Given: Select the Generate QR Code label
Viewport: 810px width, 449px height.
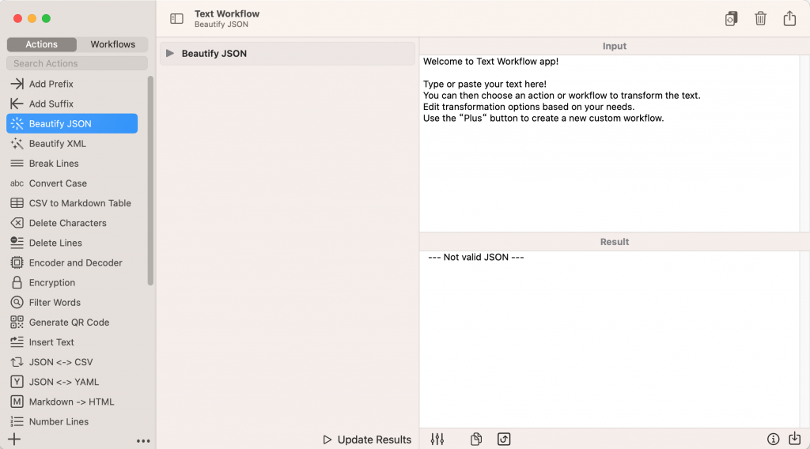Looking at the screenshot, I should (x=70, y=322).
